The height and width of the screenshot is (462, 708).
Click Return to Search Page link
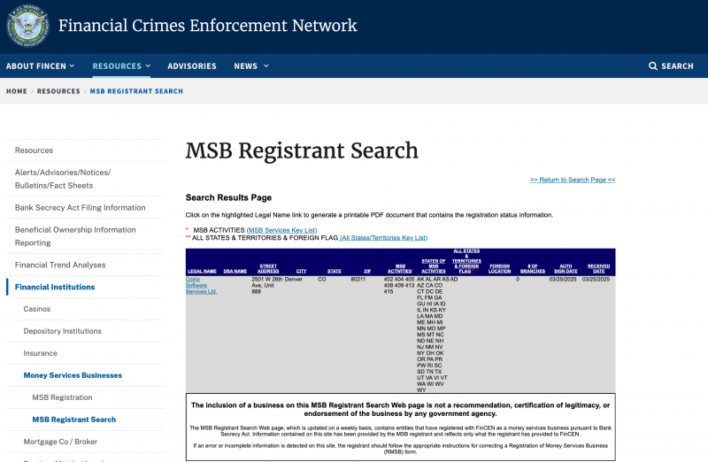coord(573,180)
